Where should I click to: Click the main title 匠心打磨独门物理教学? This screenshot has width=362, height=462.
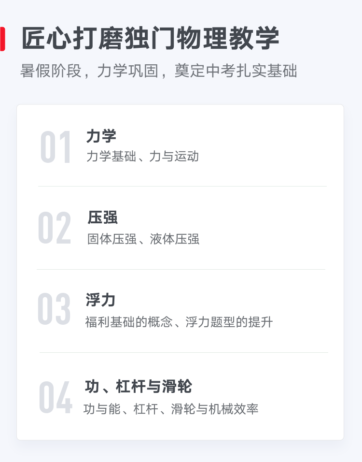coord(150,38)
